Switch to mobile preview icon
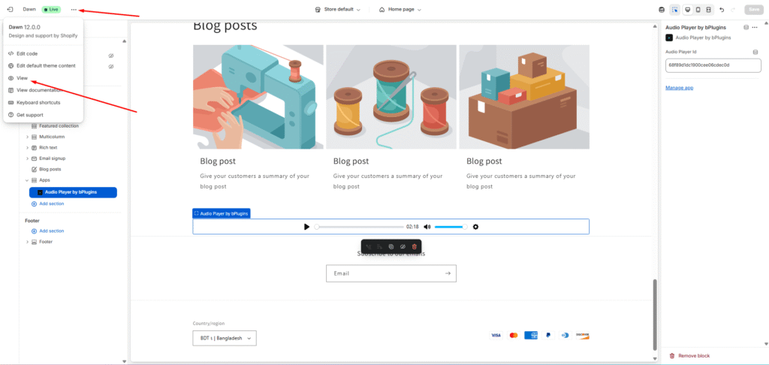This screenshot has width=769, height=365. coord(698,10)
